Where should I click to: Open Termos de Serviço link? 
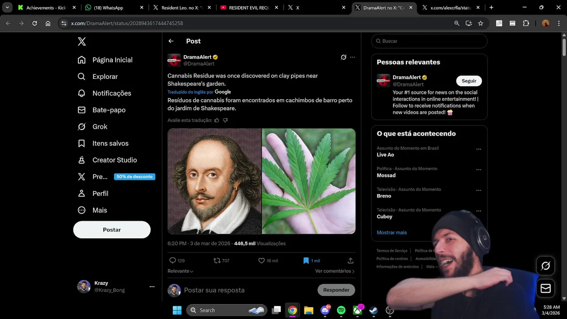[392, 251]
